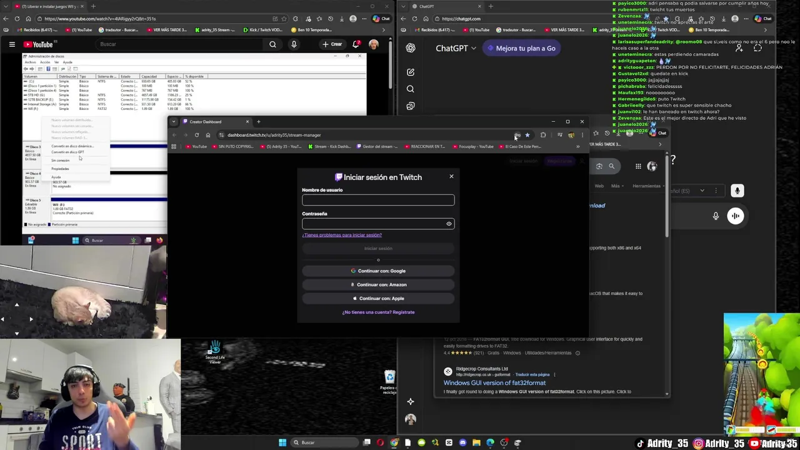This screenshot has width=800, height=450.
Task: Click the YouTube Crear button
Action: 332,44
